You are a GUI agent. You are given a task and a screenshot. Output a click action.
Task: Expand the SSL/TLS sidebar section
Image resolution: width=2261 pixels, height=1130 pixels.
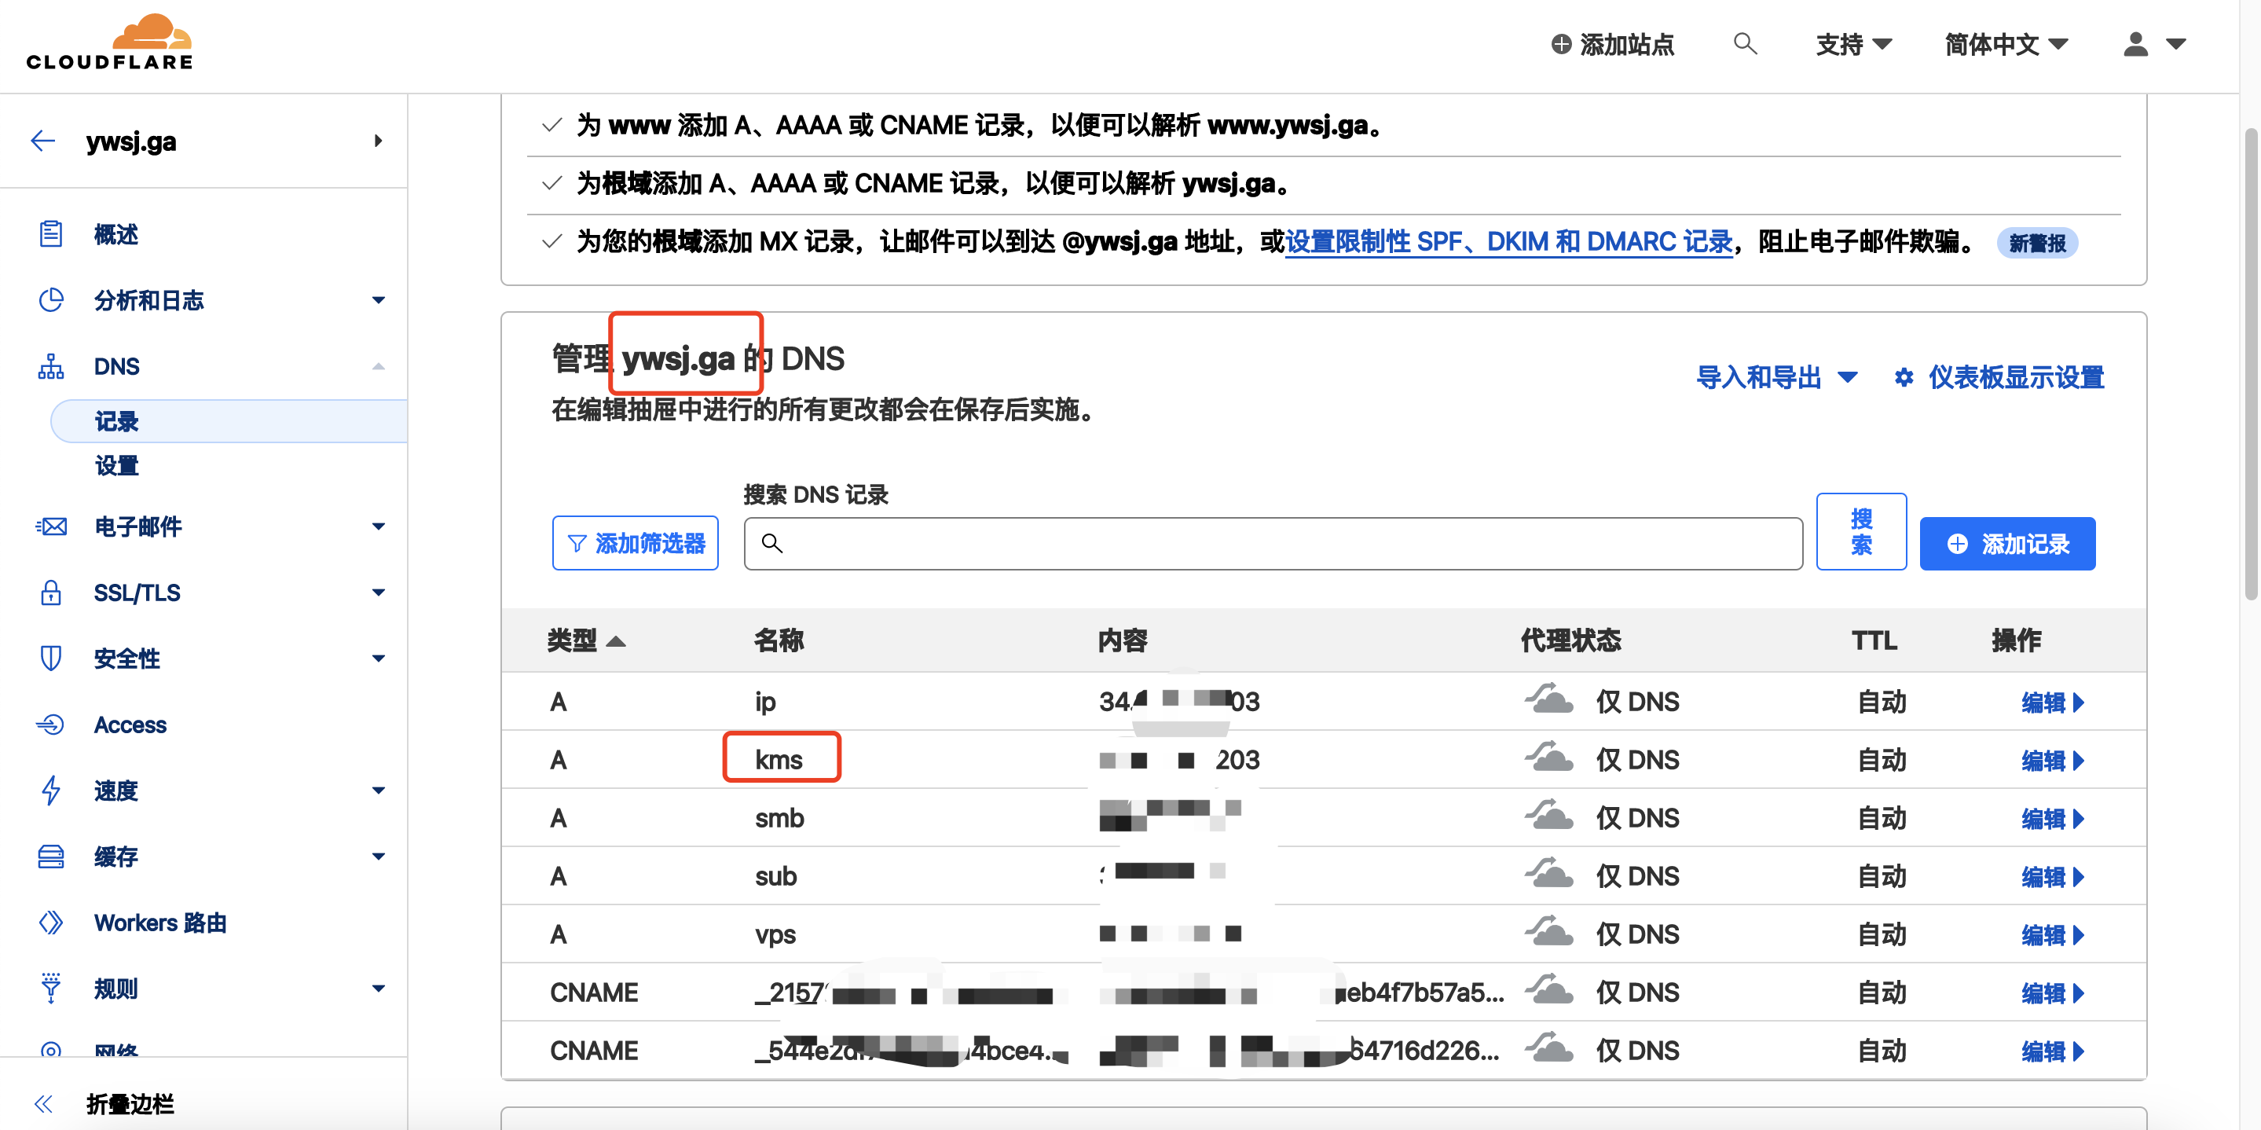click(379, 593)
